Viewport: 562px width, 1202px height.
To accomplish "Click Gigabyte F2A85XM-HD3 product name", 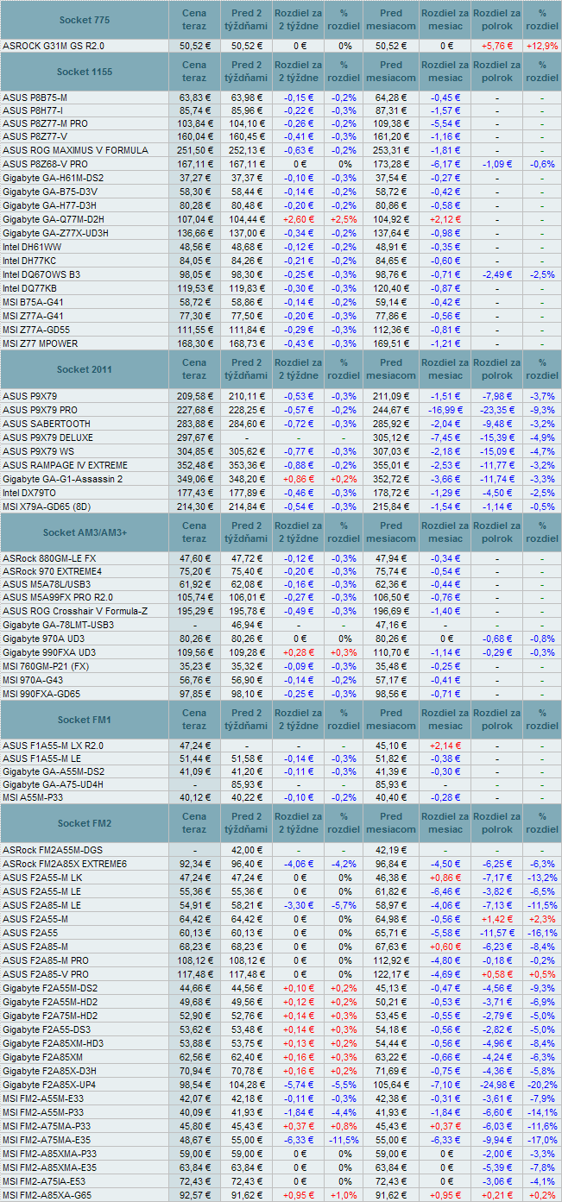I will pyautogui.click(x=54, y=1042).
